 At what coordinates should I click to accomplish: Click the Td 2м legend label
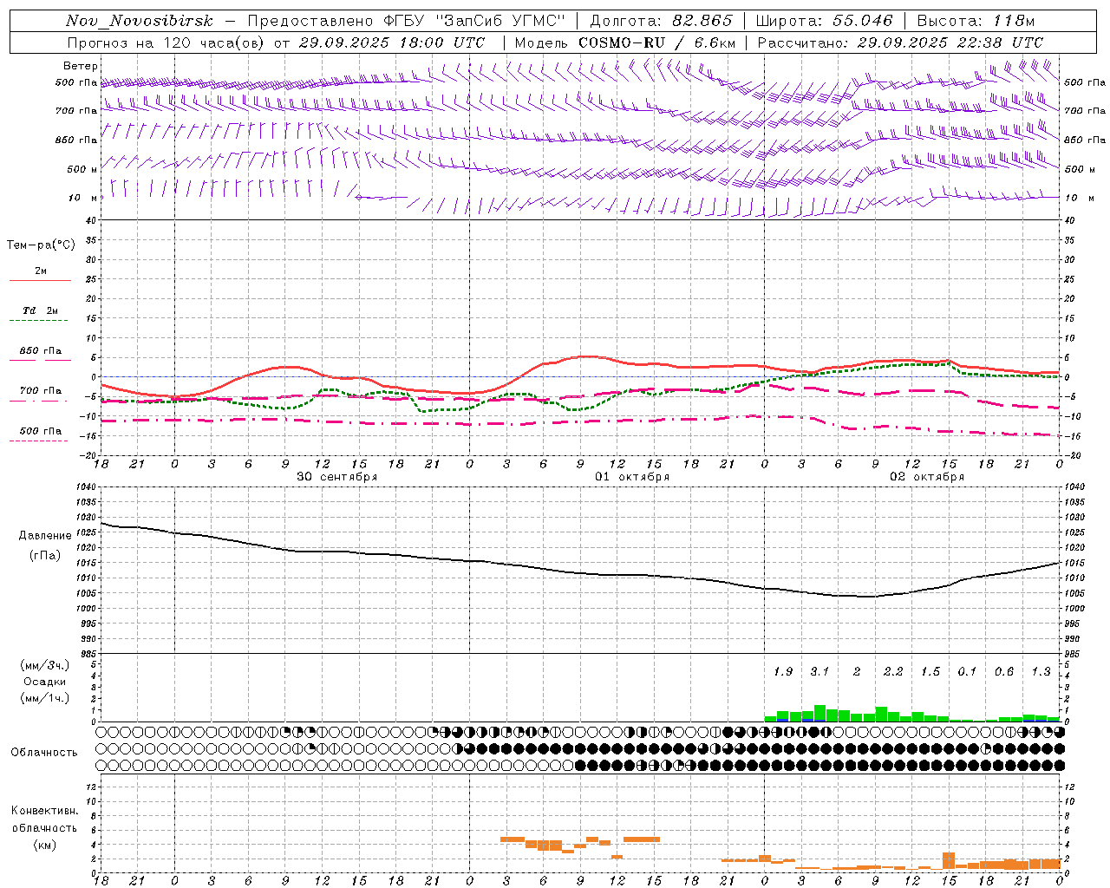click(x=41, y=310)
